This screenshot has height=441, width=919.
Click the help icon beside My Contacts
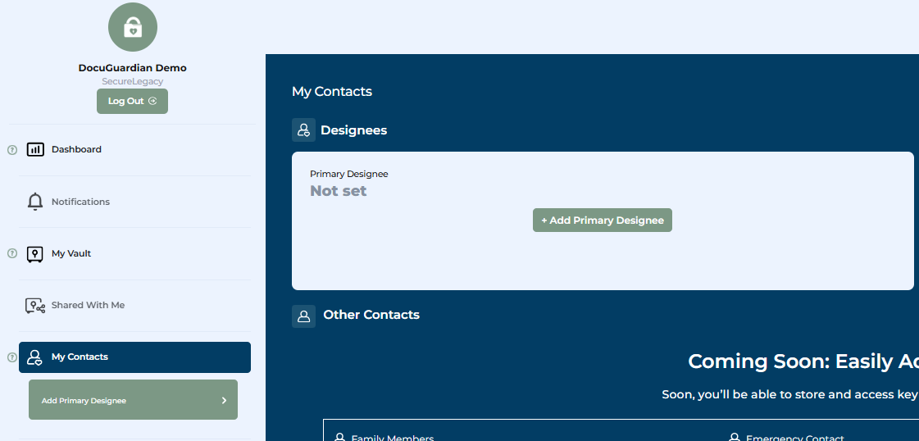pos(11,357)
